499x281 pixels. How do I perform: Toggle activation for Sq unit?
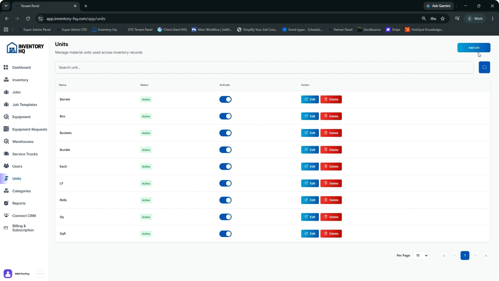pyautogui.click(x=225, y=217)
